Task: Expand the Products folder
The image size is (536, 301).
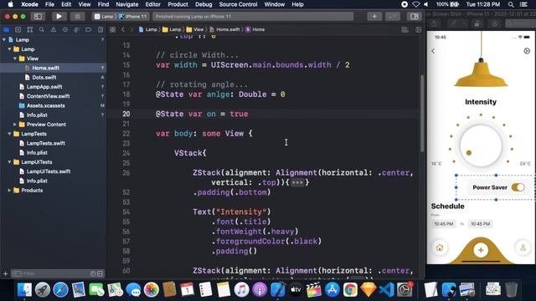Action: click(x=9, y=191)
